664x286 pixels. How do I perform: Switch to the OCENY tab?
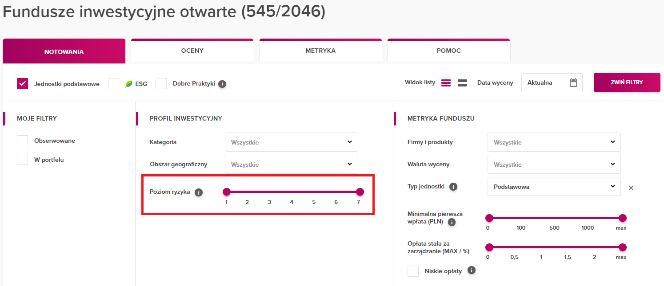(192, 51)
